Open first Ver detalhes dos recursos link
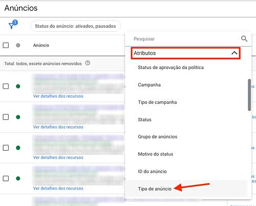 pyautogui.click(x=58, y=96)
